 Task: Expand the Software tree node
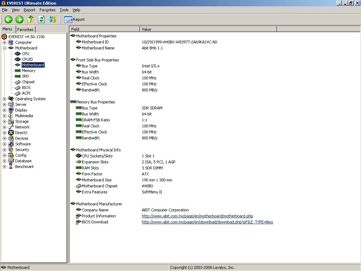4,144
